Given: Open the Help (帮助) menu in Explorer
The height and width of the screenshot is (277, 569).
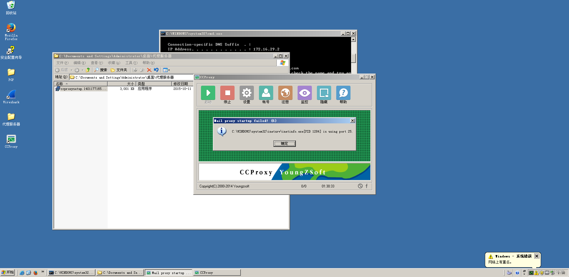Looking at the screenshot, I should (149, 63).
